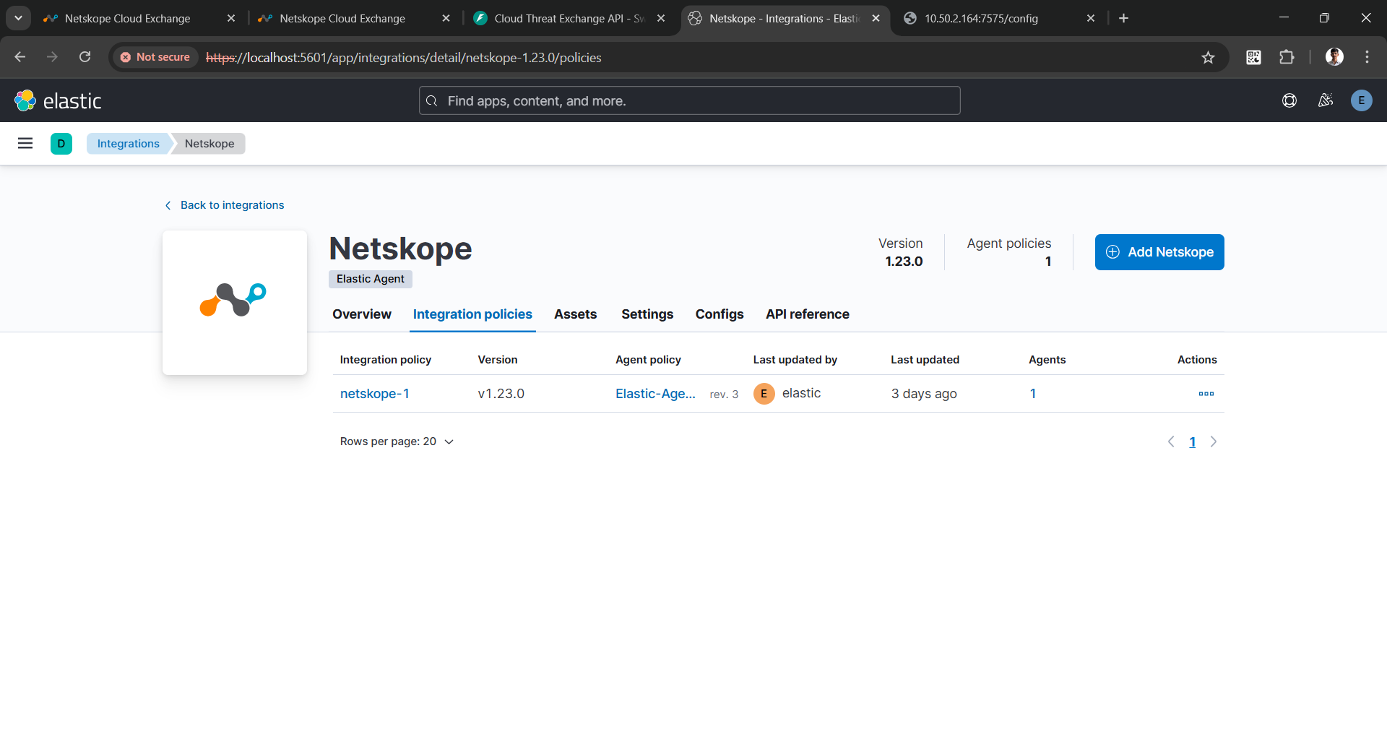The image size is (1387, 737).
Task: Click the browser address bar URL
Action: click(403, 58)
